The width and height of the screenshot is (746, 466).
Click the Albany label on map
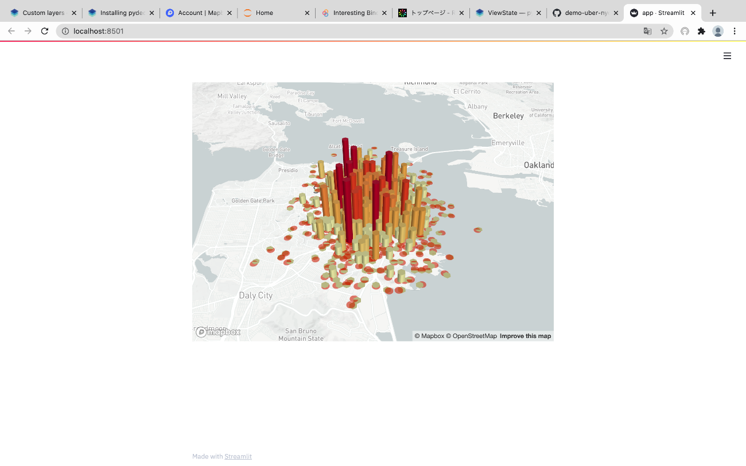pos(477,106)
